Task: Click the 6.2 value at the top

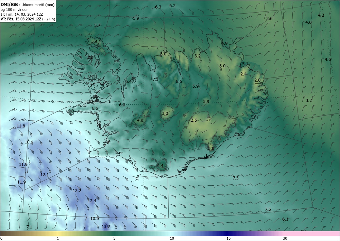Action: coord(172,6)
